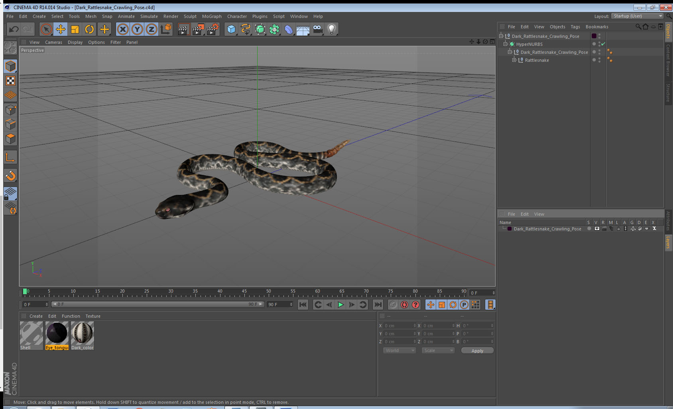Screen dimensions: 673x409
Task: Toggle Solo for Dark_Rattlesnake_Crawling_Pose layer
Action: point(589,228)
